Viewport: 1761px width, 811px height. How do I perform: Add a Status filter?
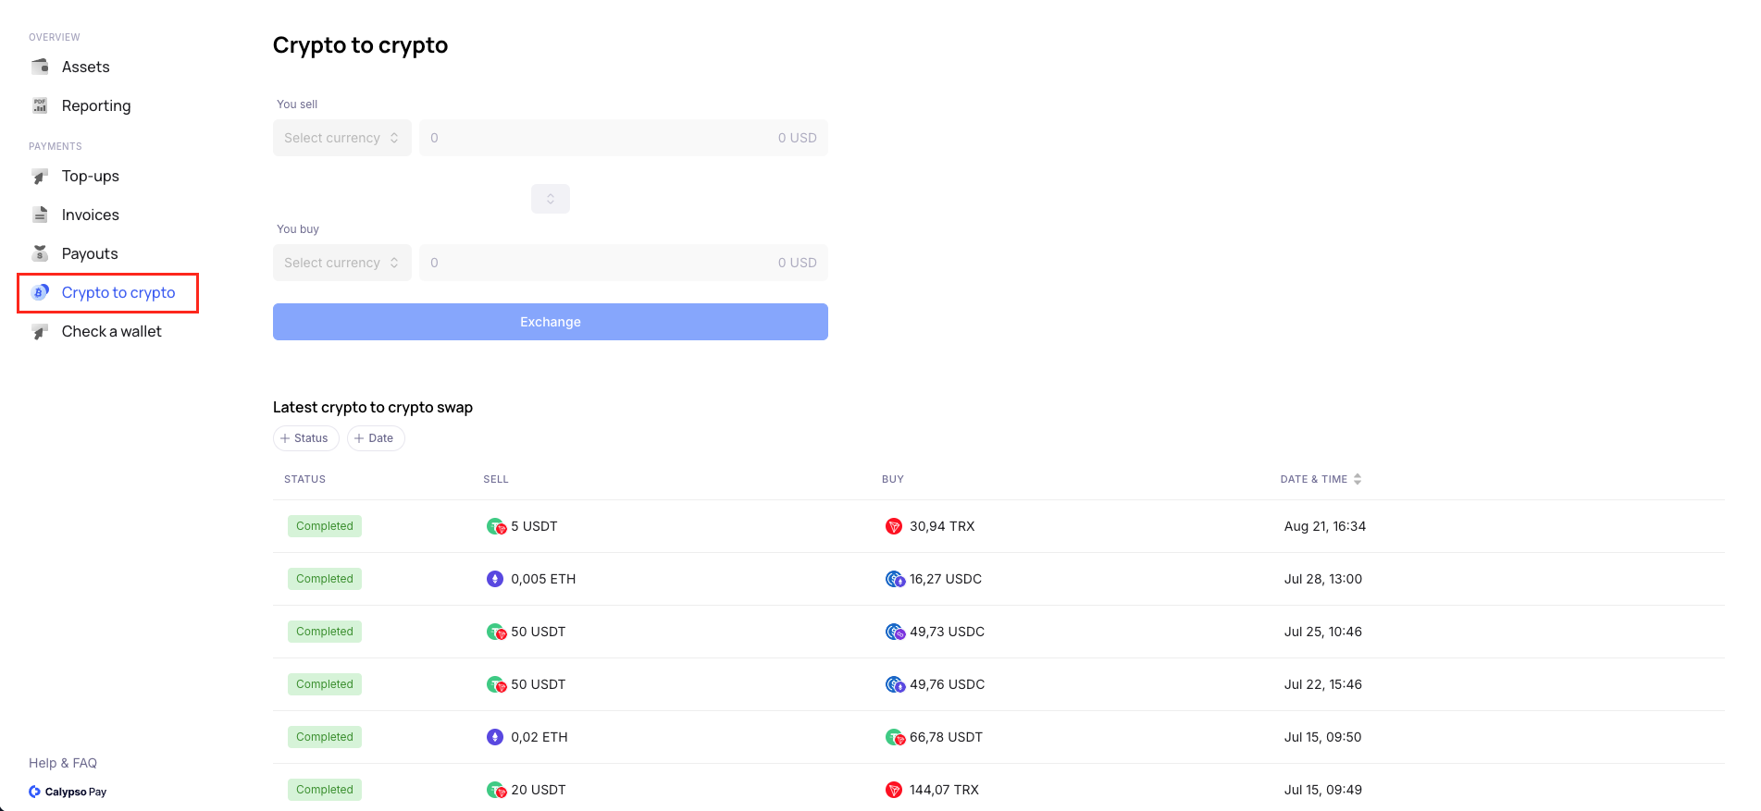click(x=305, y=438)
